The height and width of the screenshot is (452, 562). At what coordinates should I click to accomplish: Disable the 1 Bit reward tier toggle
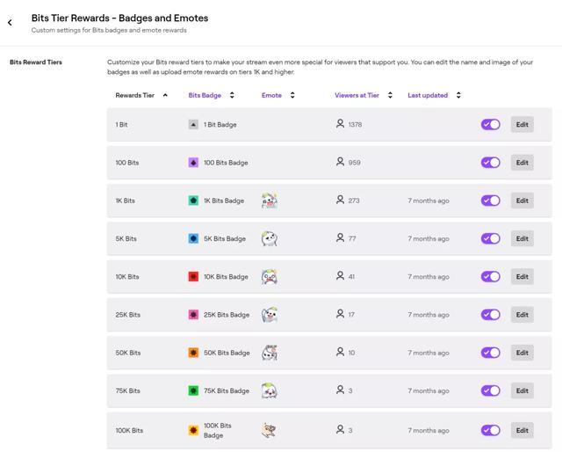[490, 125]
